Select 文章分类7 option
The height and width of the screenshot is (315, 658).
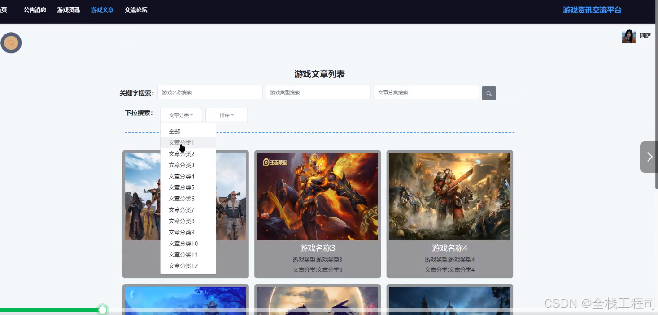coord(188,210)
